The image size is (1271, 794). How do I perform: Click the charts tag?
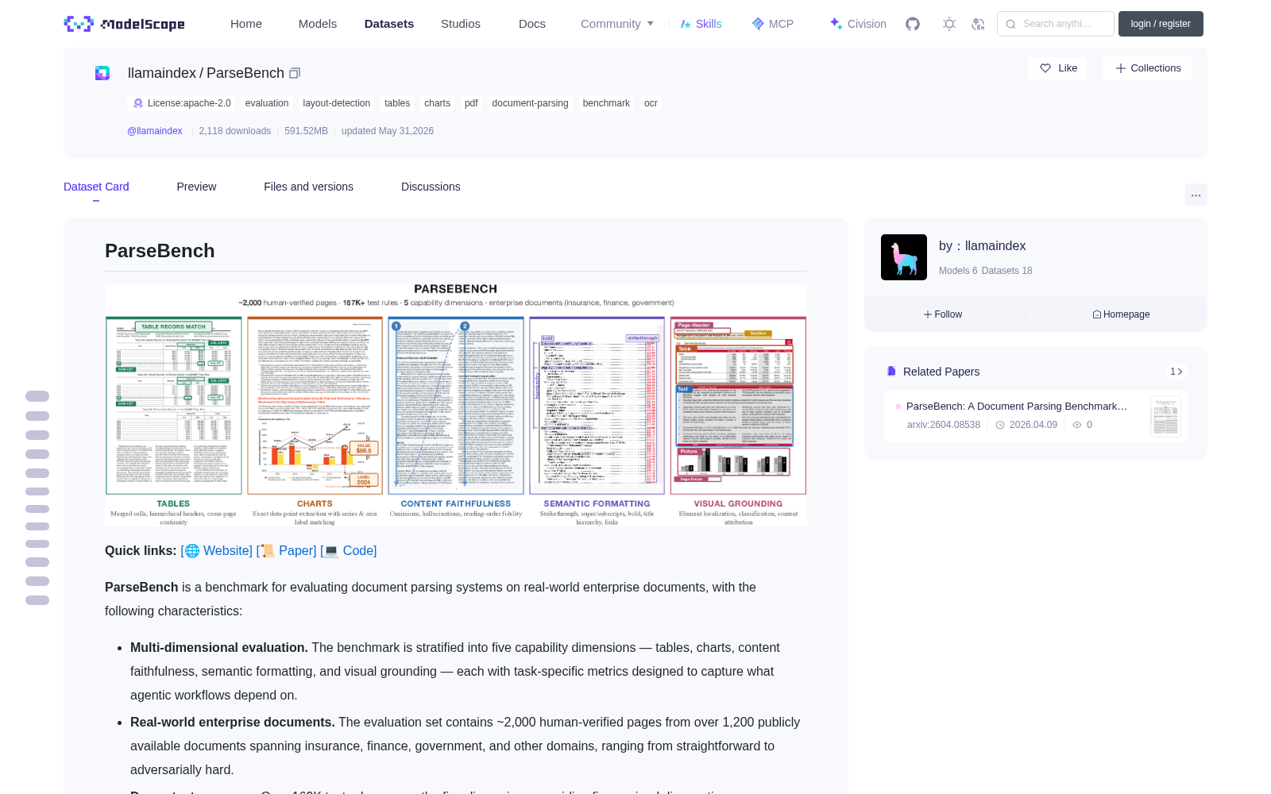point(437,103)
